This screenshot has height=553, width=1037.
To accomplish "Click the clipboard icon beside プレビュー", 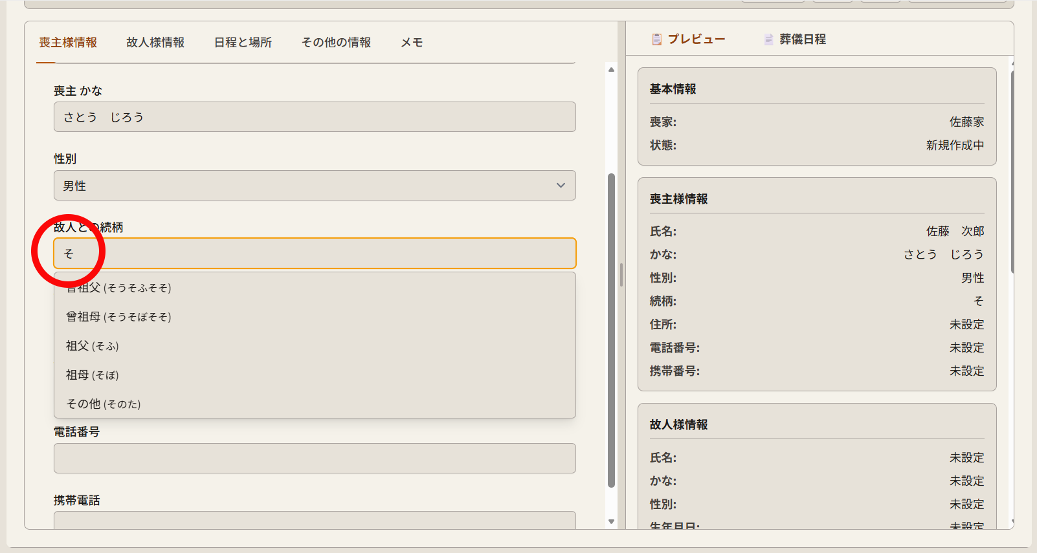I will tap(656, 39).
